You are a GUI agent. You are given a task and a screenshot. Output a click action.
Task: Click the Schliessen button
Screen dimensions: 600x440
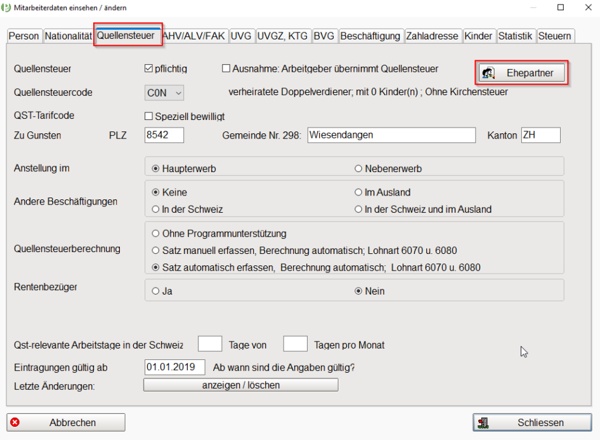tap(532, 422)
